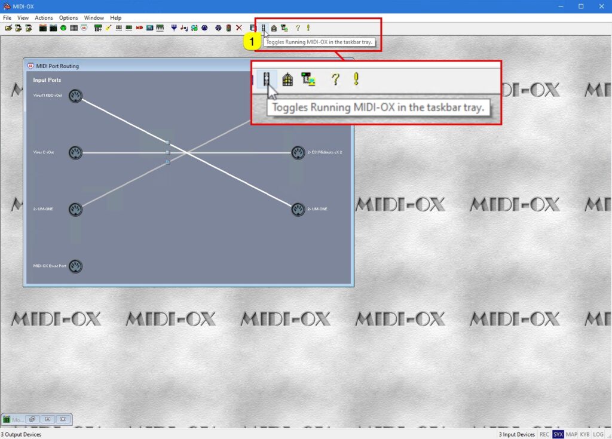Toggle the SYX indicator in the status bar
This screenshot has height=439, width=612.
[x=558, y=434]
